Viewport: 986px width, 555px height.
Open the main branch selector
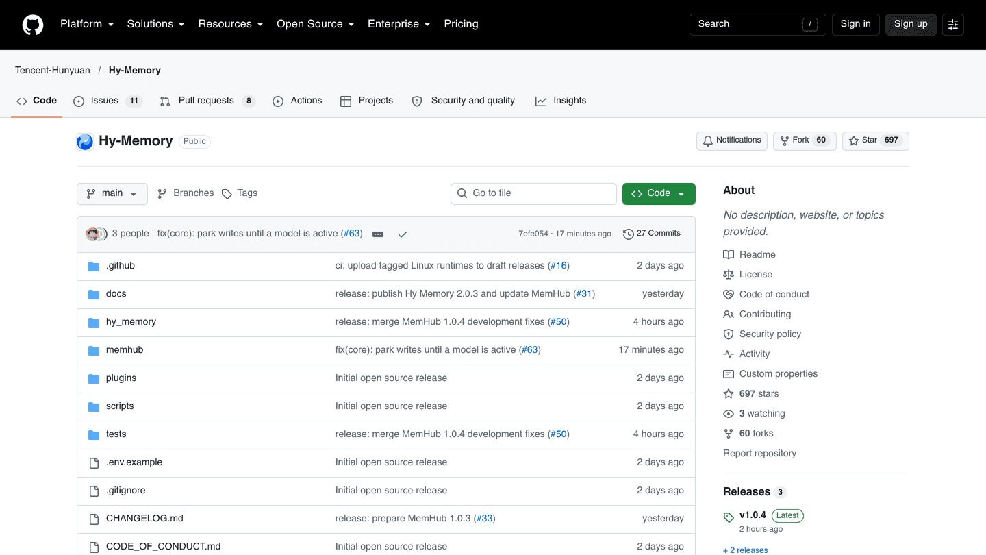(x=112, y=194)
